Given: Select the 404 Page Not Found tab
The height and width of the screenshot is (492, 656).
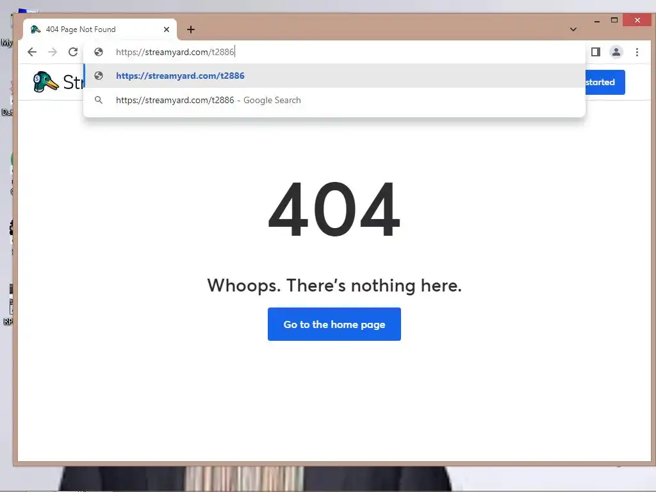Looking at the screenshot, I should (x=100, y=29).
